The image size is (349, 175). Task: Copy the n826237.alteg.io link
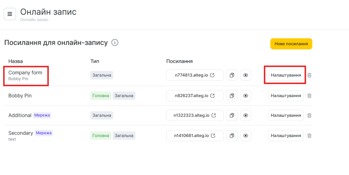(232, 96)
